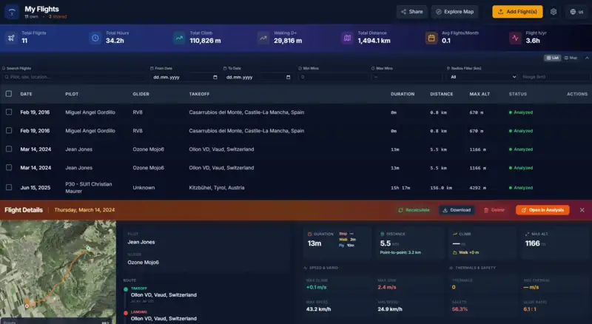Viewport: 592px width, 324px height.
Task: Switch to Map view
Action: pyautogui.click(x=571, y=58)
